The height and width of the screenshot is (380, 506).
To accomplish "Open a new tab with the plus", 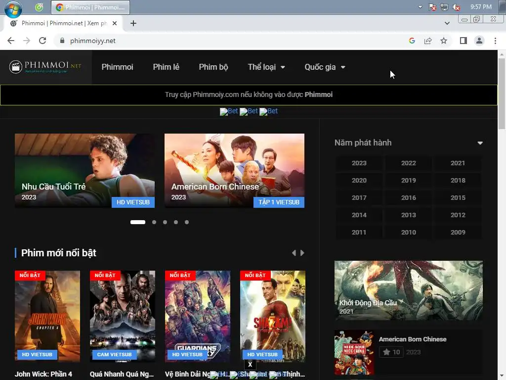I will coord(133,23).
